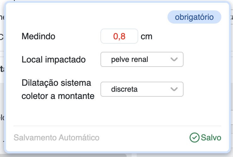Click the "Local impactado" label
The image size is (233, 157).
click(x=54, y=59)
